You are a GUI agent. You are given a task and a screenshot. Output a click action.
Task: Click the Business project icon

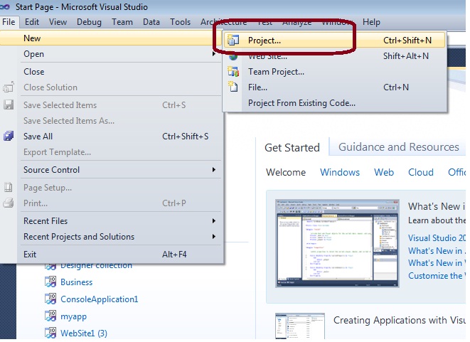click(50, 282)
